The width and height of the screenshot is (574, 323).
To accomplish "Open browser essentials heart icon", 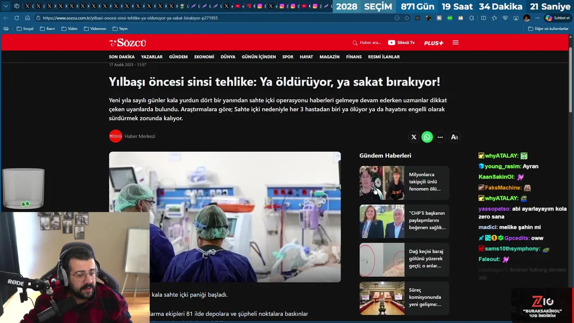I will pyautogui.click(x=505, y=18).
